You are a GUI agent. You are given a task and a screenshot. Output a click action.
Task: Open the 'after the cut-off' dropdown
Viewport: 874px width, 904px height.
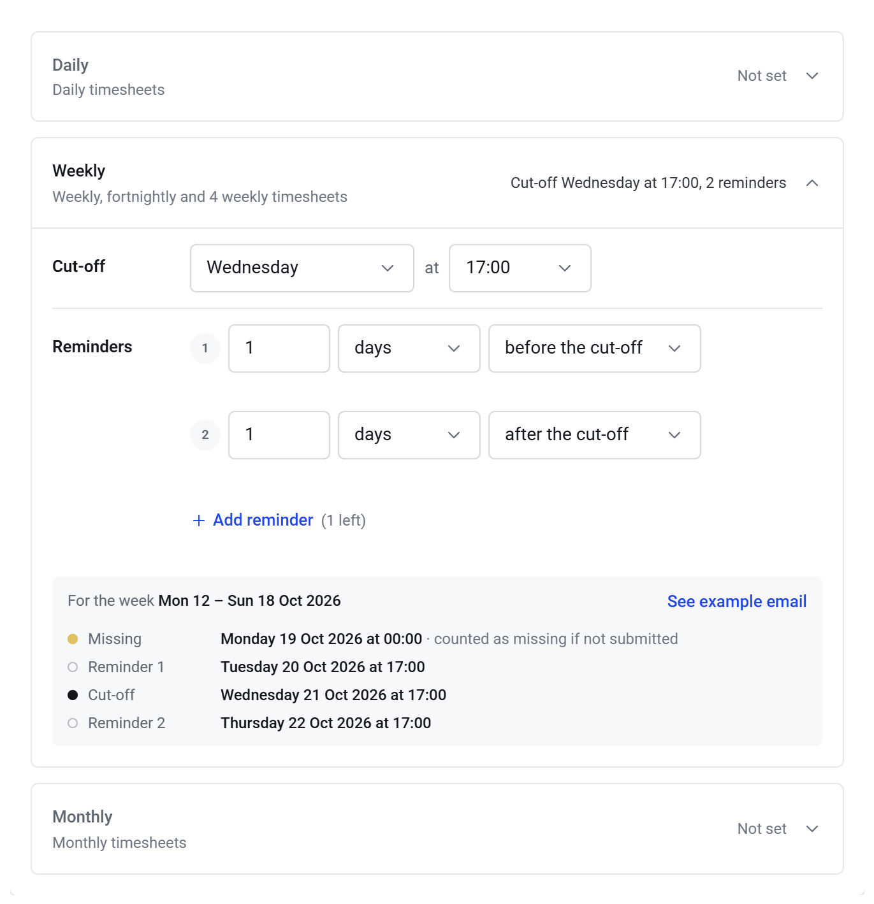595,435
